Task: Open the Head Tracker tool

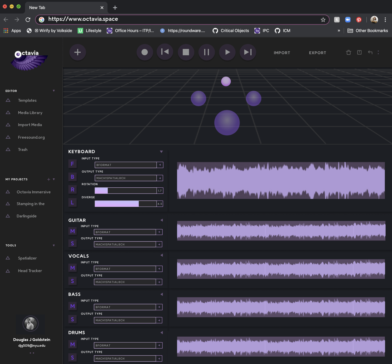Action: (30, 271)
